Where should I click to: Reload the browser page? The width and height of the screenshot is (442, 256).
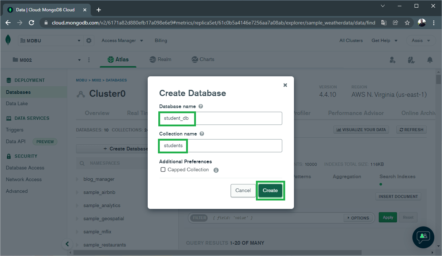coord(31,23)
